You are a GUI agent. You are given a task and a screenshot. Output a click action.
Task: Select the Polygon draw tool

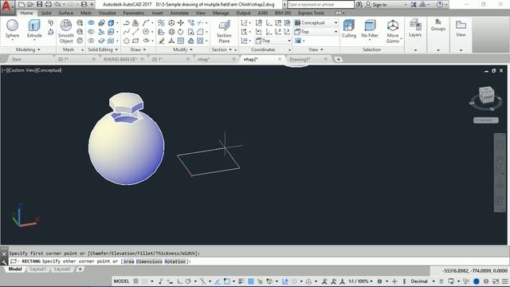point(127,41)
